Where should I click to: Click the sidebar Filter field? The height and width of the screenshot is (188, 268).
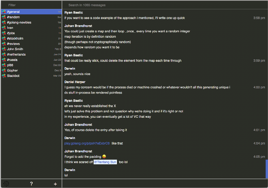pyautogui.click(x=31, y=5)
